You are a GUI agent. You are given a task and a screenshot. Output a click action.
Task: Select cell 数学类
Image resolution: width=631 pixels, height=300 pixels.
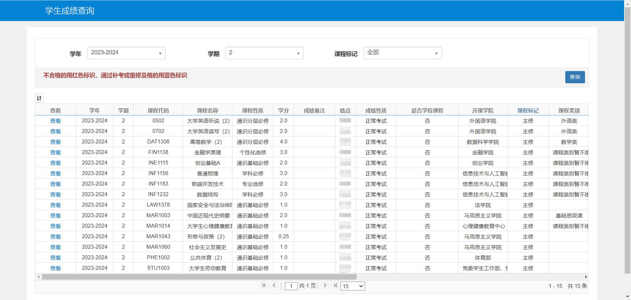569,142
